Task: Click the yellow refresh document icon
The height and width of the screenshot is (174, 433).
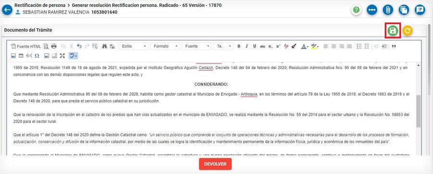Action: coord(408,31)
